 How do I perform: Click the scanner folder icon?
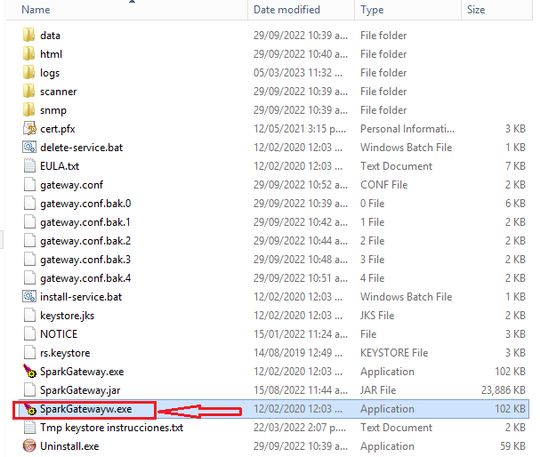[29, 92]
